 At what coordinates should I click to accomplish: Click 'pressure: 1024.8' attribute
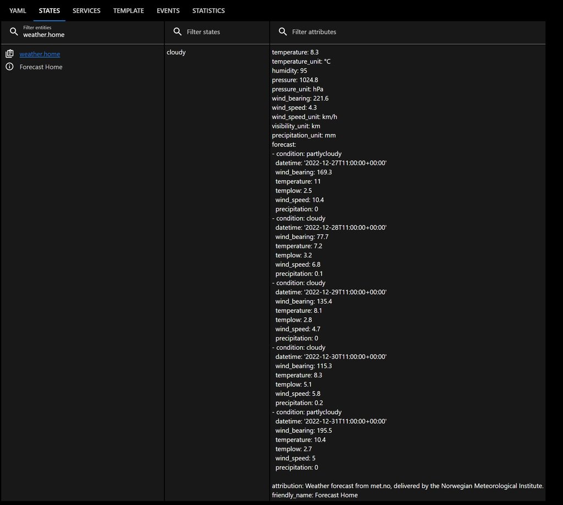295,80
